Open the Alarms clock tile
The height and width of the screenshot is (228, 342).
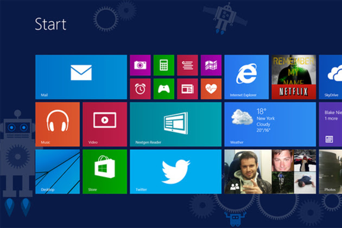pos(140,89)
